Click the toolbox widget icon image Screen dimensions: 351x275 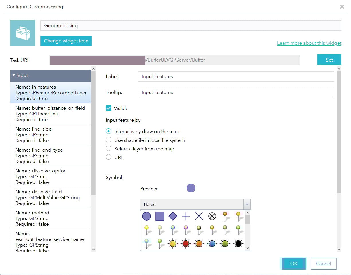tap(23, 33)
